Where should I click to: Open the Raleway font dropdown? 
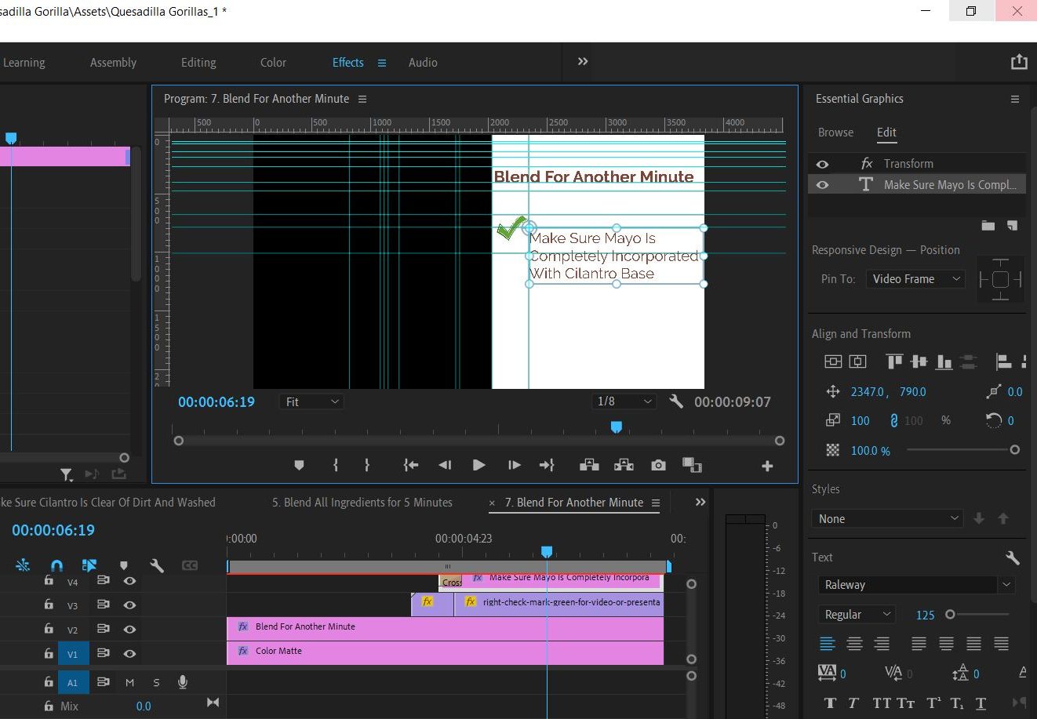click(x=916, y=585)
